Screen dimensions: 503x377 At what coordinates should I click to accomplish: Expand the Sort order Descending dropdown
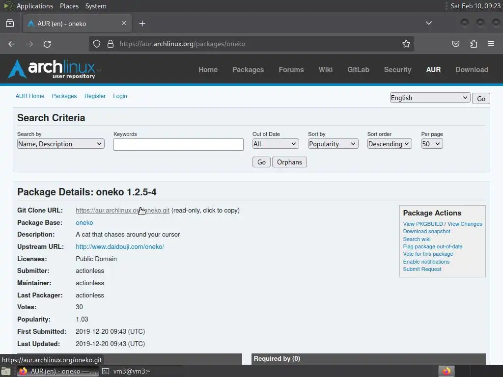click(390, 144)
